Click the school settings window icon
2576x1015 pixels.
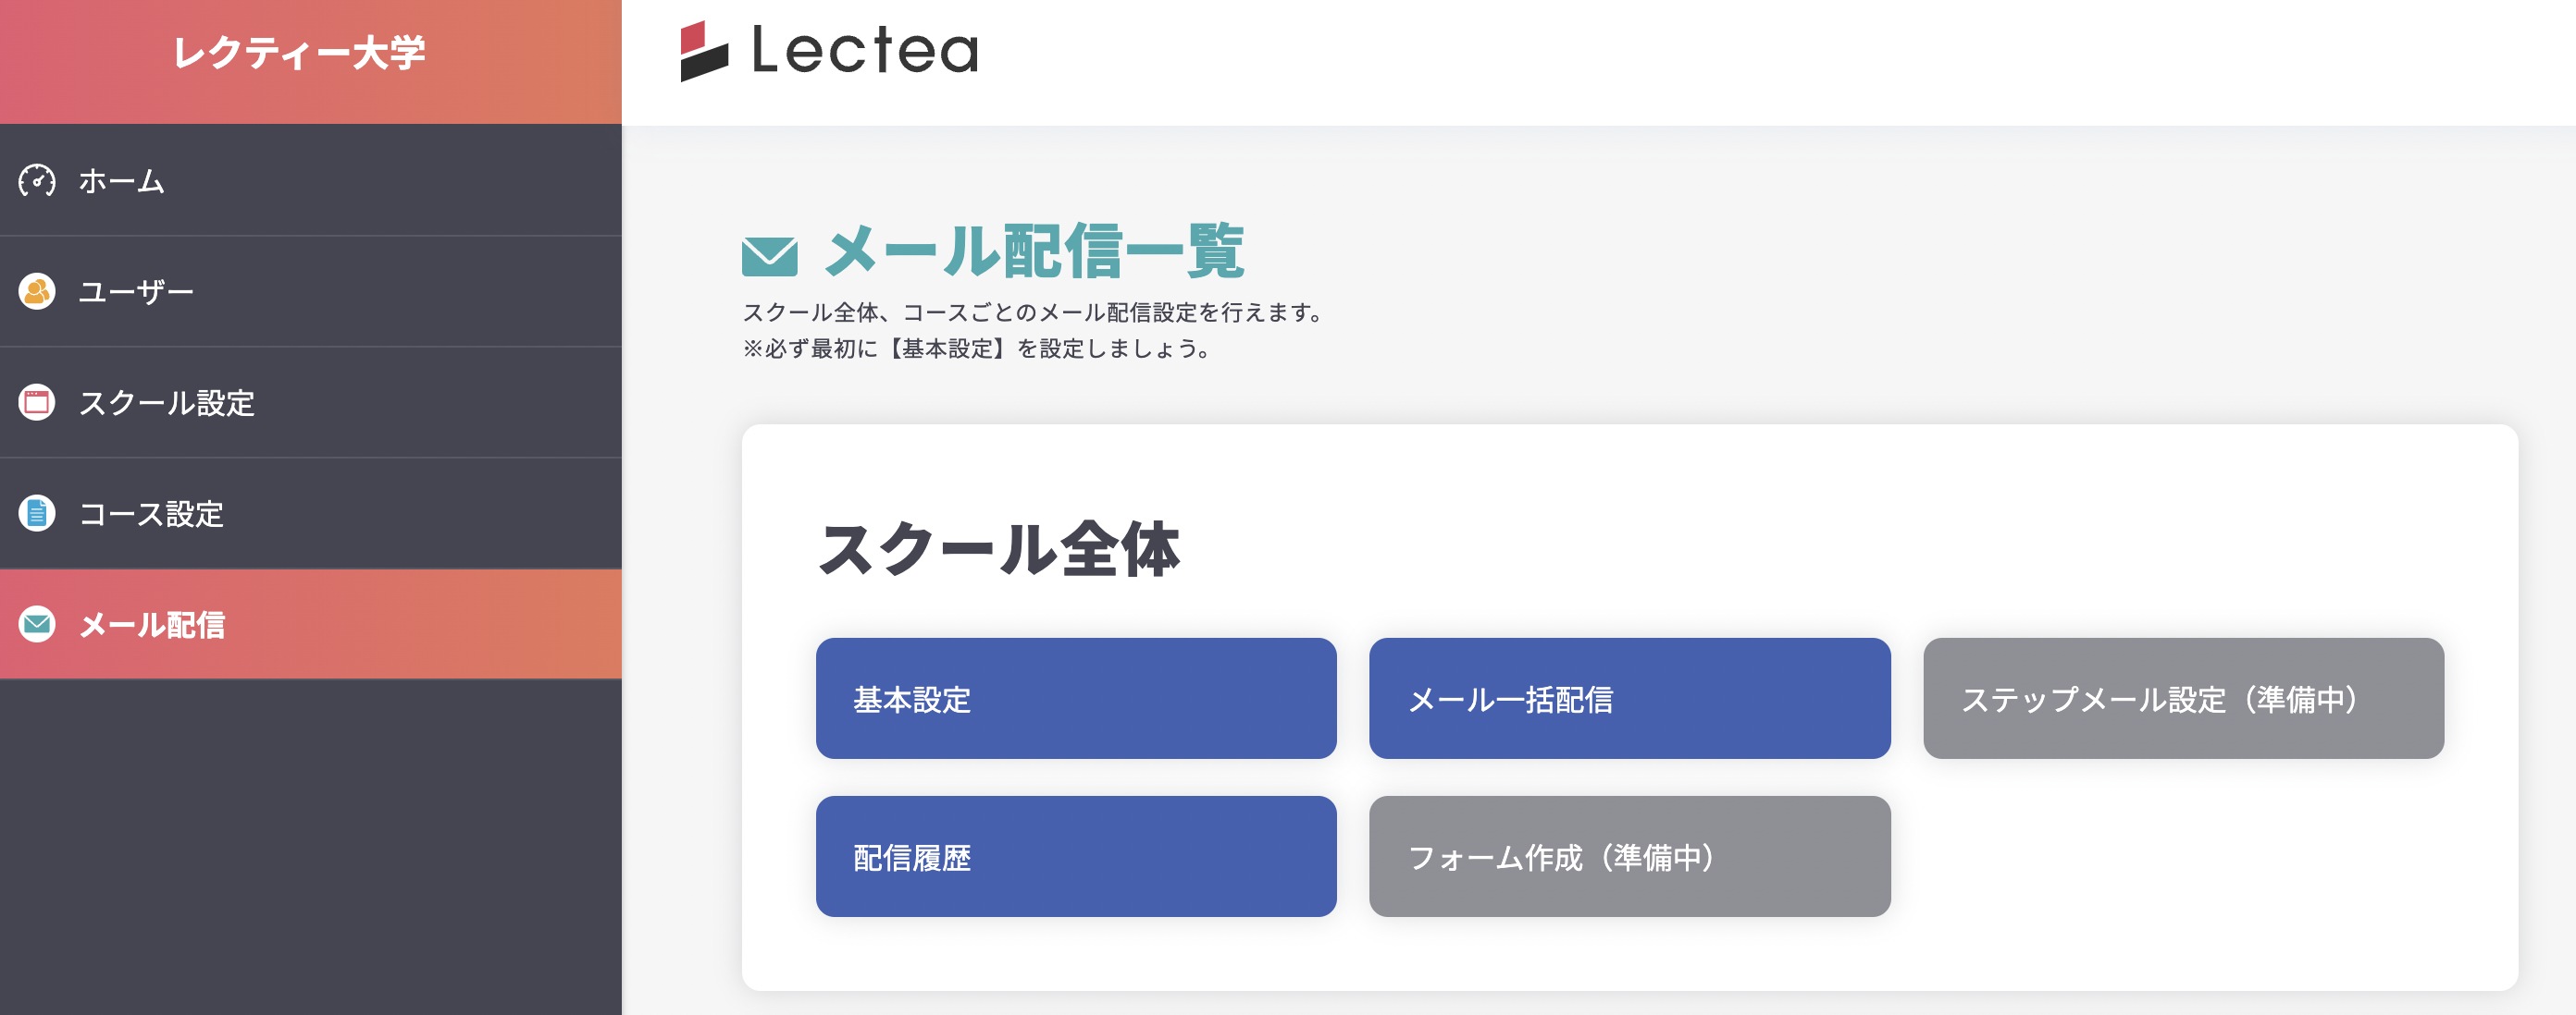point(37,403)
